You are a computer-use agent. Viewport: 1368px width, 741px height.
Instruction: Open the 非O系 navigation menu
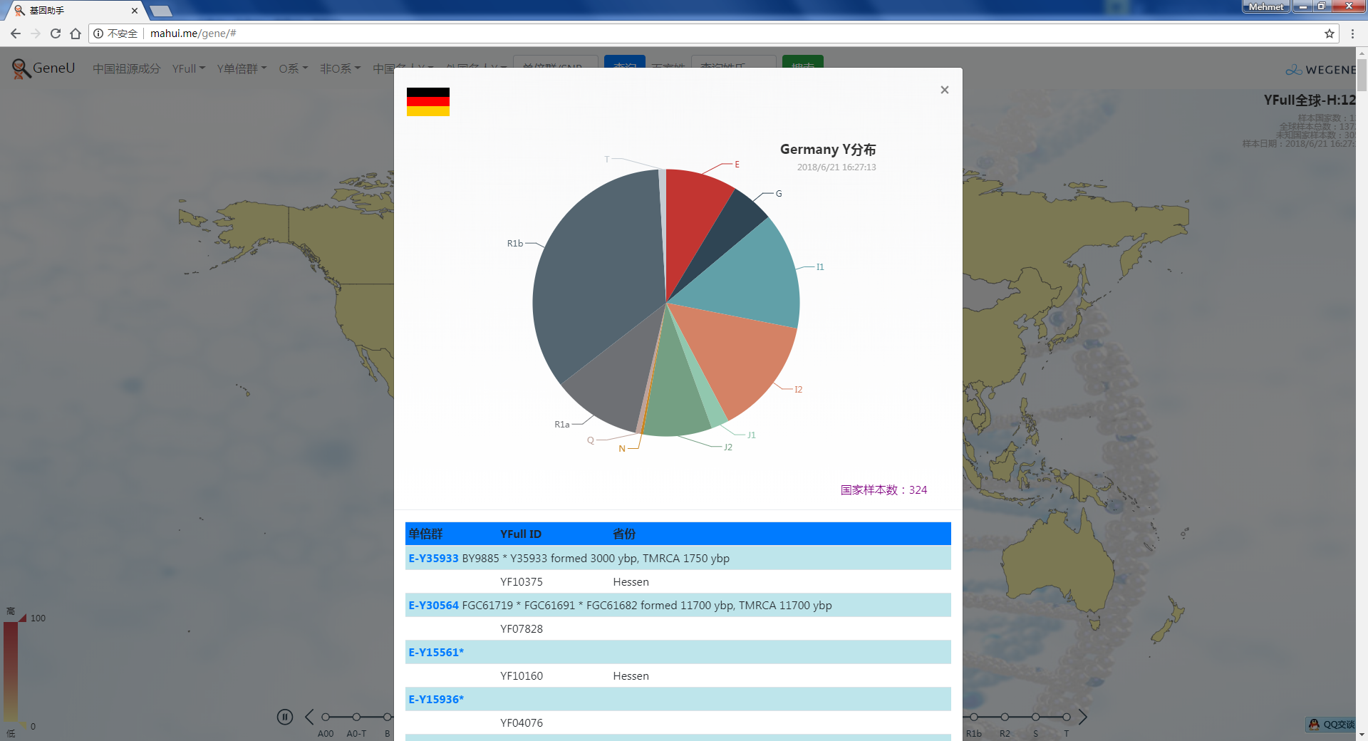click(340, 68)
